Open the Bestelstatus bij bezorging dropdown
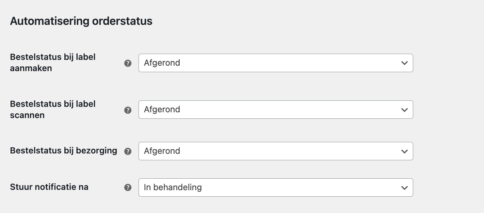The height and width of the screenshot is (213, 484). coord(276,151)
